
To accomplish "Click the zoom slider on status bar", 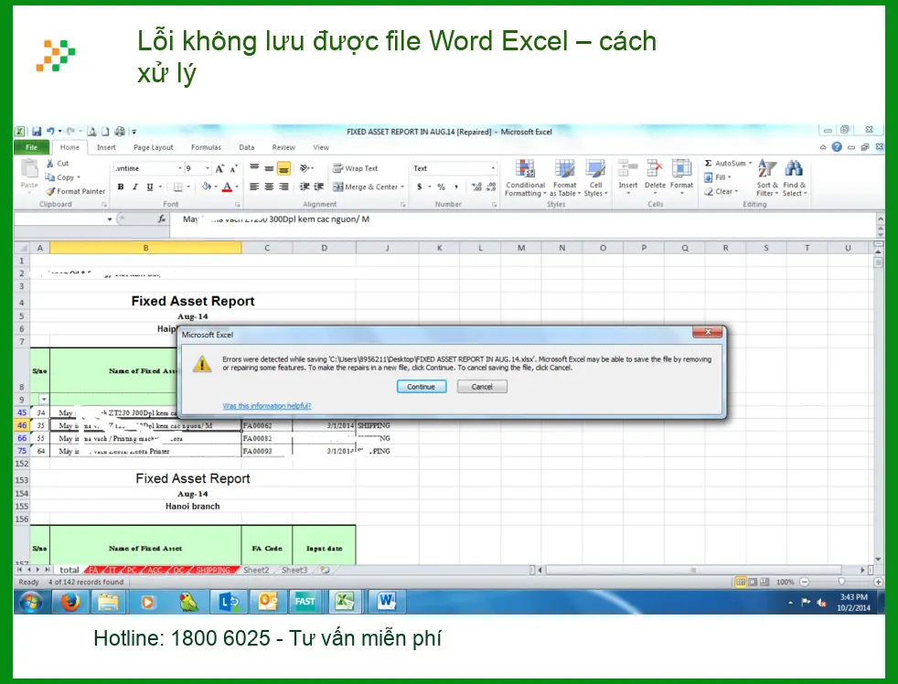I will click(840, 582).
